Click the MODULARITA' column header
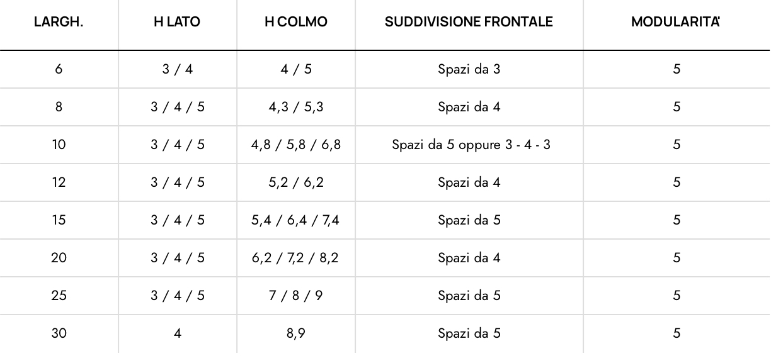This screenshot has height=356, width=771. (x=676, y=23)
